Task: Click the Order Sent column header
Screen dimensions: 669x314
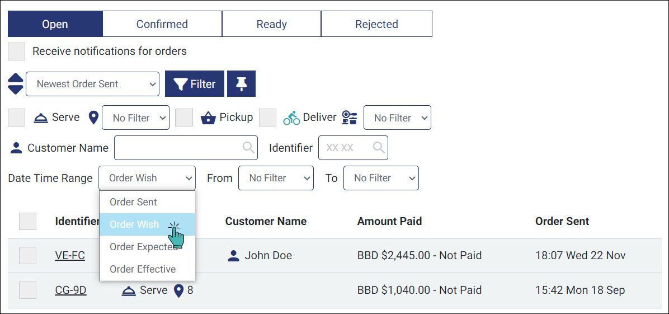Action: point(562,221)
